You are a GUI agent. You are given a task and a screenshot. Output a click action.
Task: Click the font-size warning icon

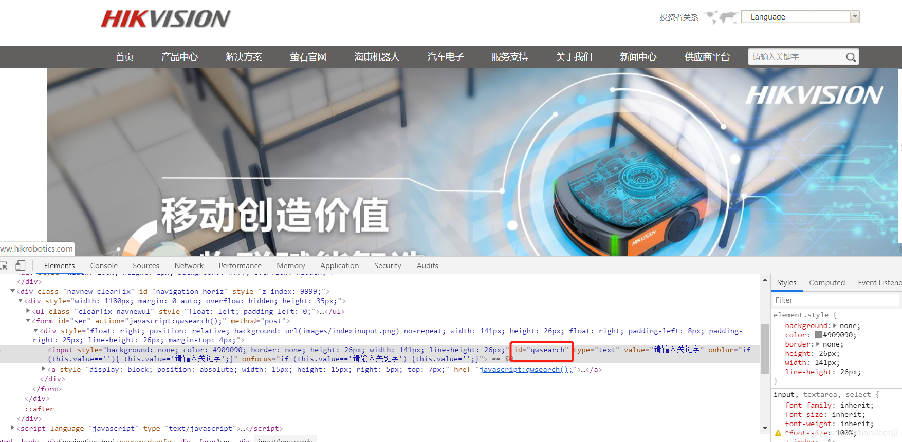pos(778,433)
